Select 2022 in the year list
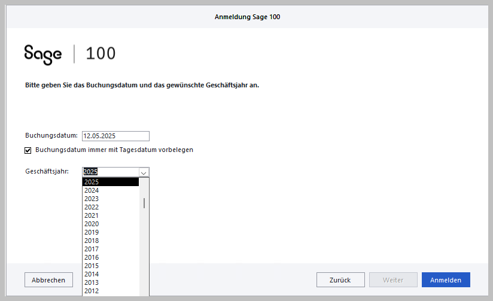 coord(110,207)
